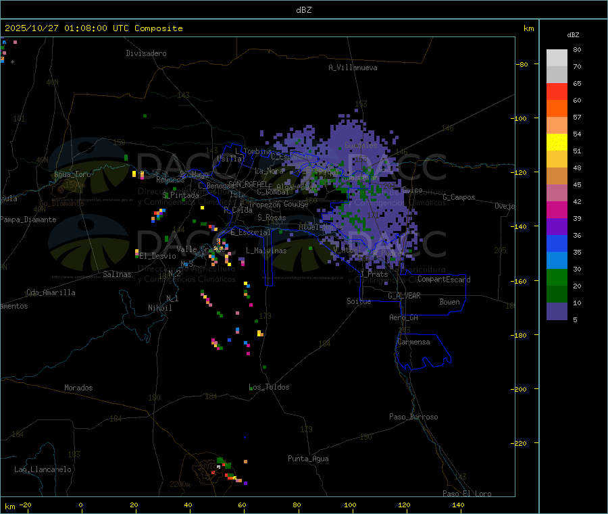Click the SAN_RAFAEL city label
608x514 pixels.
pos(247,184)
